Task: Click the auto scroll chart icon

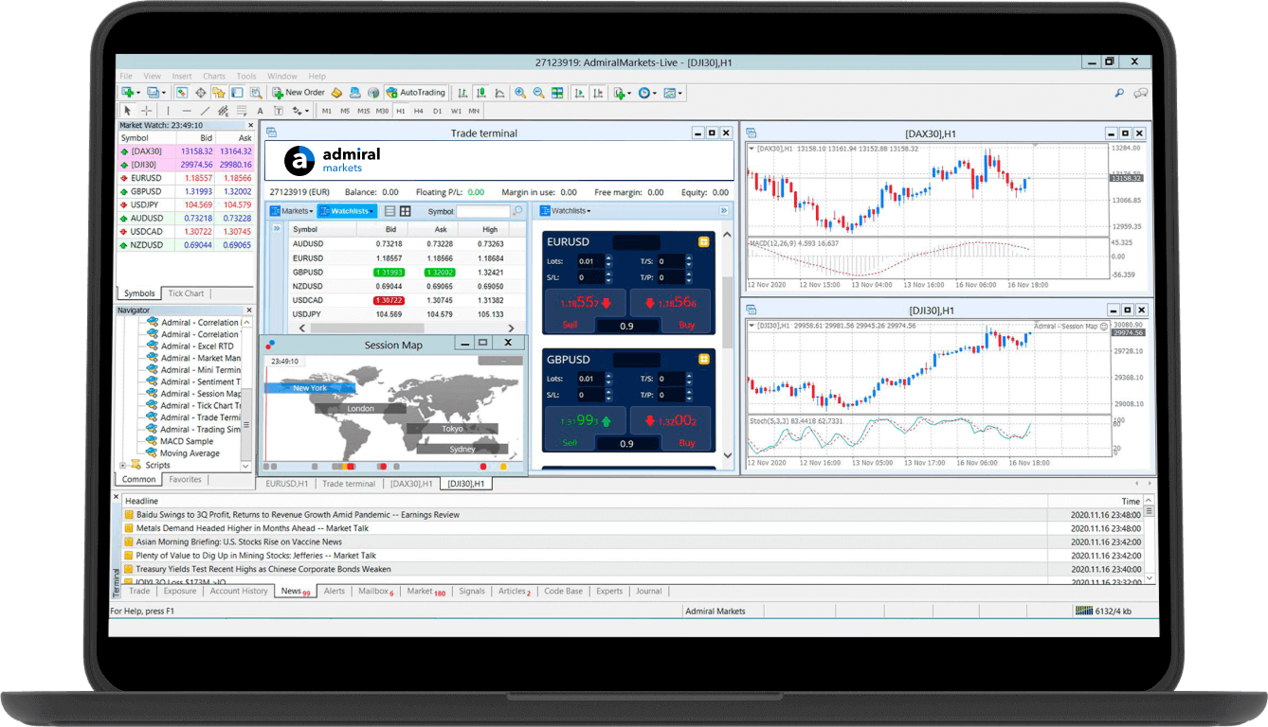Action: pos(579,93)
